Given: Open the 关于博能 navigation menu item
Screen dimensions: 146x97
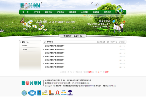Looking at the screenshot, I should point(37,12).
